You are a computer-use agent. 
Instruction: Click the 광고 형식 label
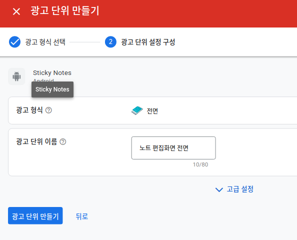(29, 110)
